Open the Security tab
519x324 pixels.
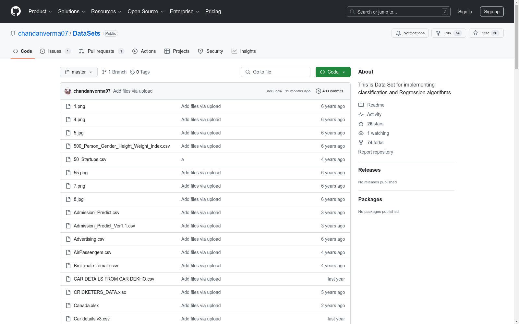(211, 51)
